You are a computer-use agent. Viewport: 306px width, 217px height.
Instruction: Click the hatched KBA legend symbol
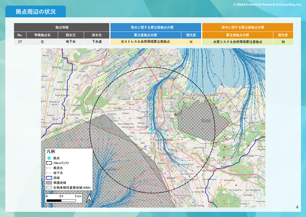coord(49,187)
